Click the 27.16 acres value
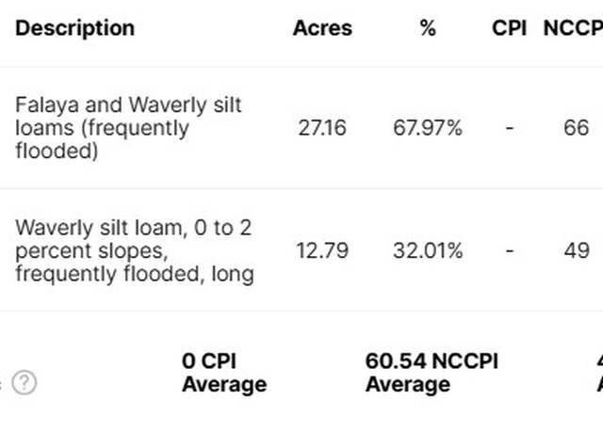Viewport: 603px width, 433px height. click(x=322, y=128)
